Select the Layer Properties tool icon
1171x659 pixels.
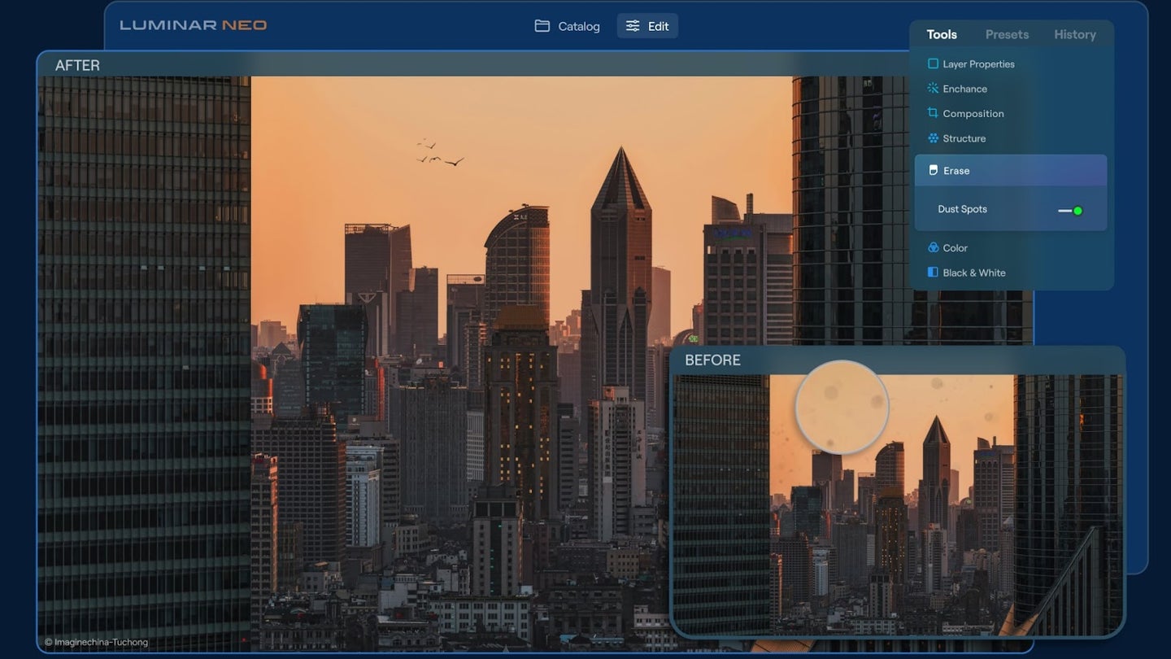[933, 63]
